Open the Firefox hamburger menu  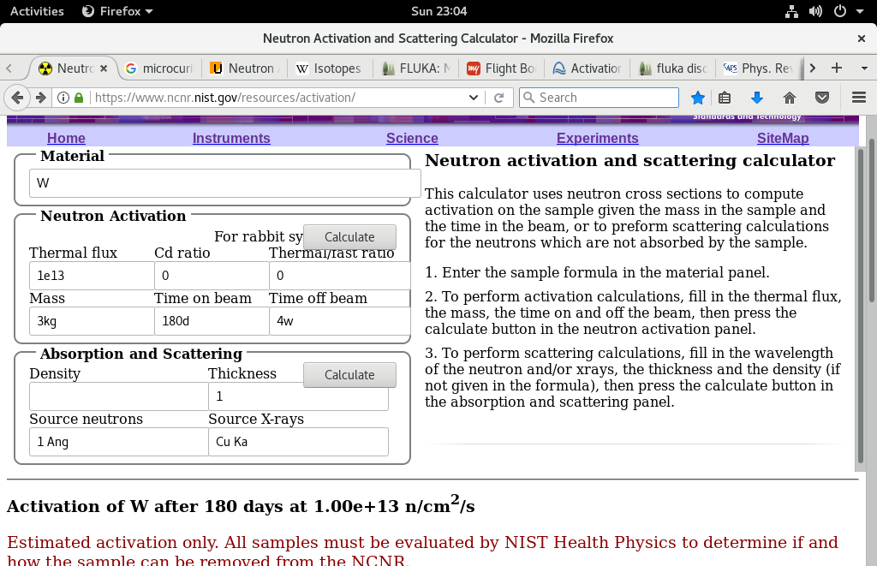[859, 98]
